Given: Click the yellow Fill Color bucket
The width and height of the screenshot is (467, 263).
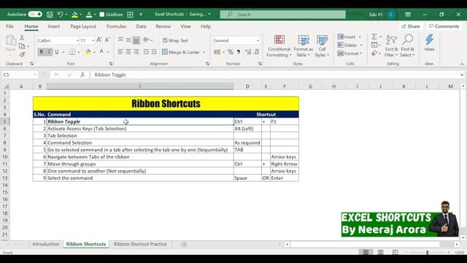Looking at the screenshot, I should point(88,52).
